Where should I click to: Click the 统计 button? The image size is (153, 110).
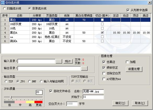pos(68,61)
